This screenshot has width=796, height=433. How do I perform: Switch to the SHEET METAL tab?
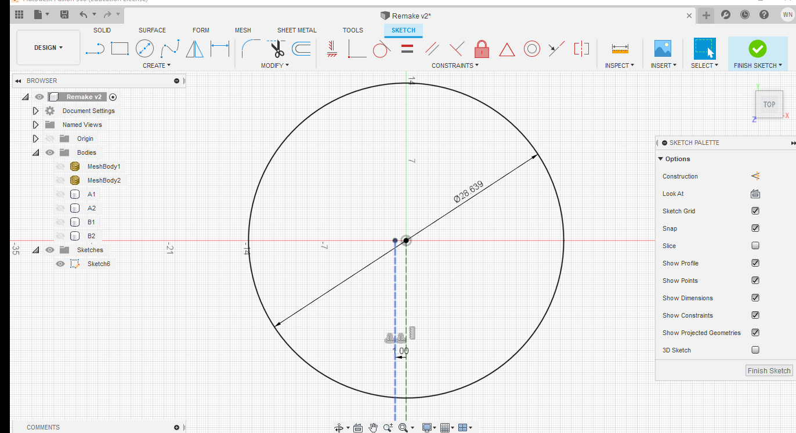click(x=297, y=30)
